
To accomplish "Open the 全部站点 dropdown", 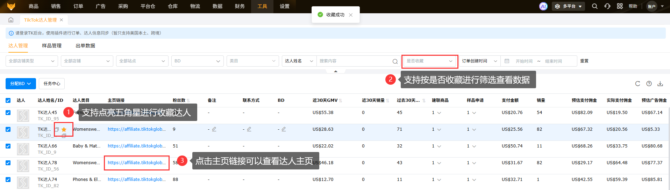I will (x=142, y=61).
